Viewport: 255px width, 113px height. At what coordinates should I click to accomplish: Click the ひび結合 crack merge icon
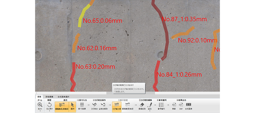[x=94, y=105]
